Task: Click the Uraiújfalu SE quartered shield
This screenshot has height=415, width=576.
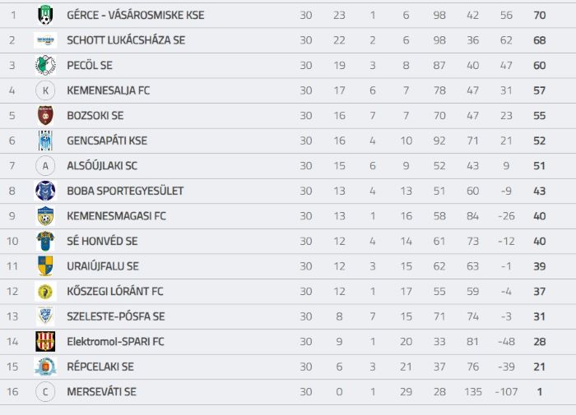Action: pyautogui.click(x=45, y=266)
